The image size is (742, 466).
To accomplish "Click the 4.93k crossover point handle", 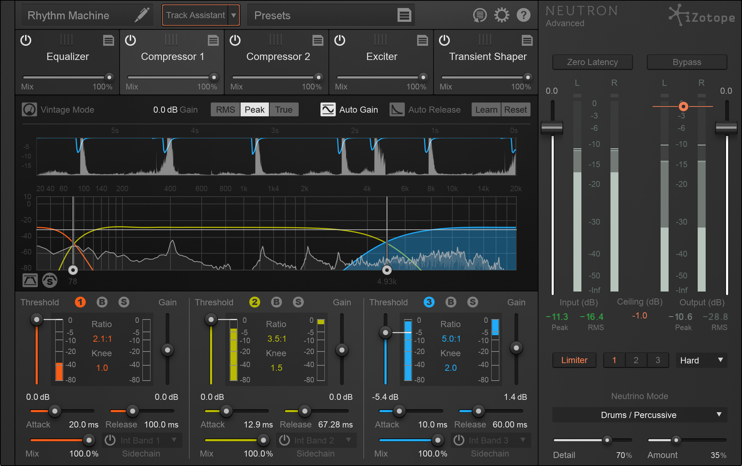I will click(x=387, y=270).
